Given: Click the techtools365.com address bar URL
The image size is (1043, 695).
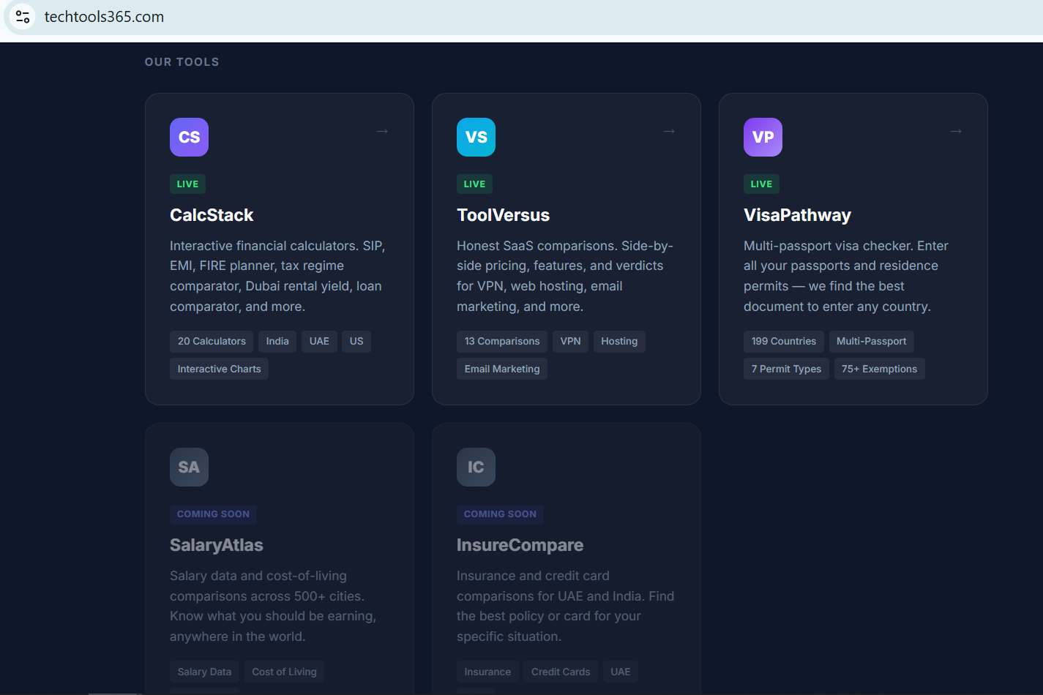Looking at the screenshot, I should click(x=104, y=17).
